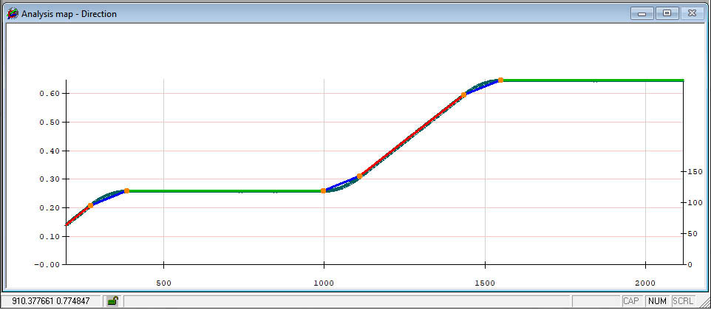Screen dimensions: 711x310
Task: Click the SCRL indicator in status bar
Action: (x=682, y=300)
